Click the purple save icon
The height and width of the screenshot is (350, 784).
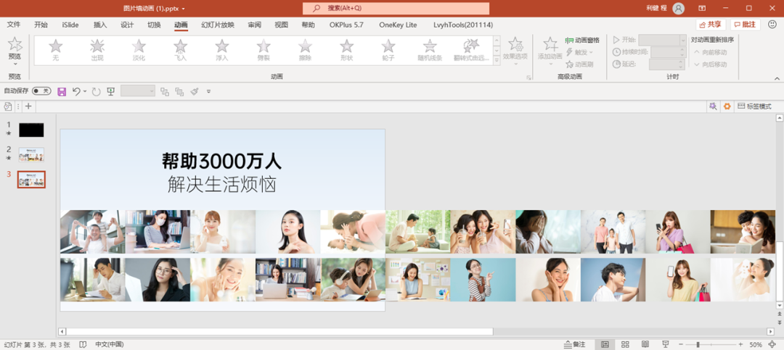tap(62, 91)
